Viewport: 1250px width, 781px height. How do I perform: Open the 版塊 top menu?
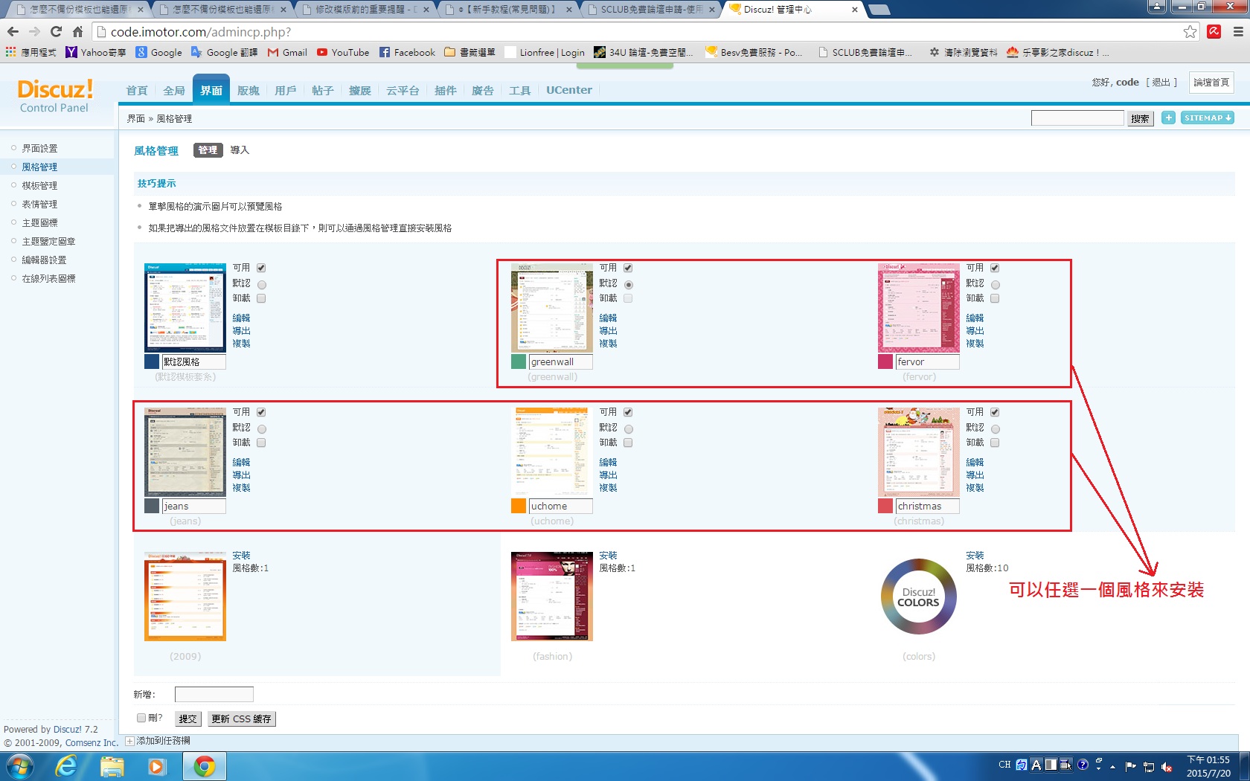(x=249, y=90)
